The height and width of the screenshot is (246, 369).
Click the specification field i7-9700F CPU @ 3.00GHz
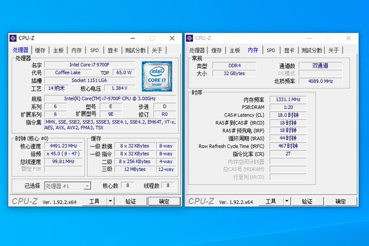click(x=110, y=98)
